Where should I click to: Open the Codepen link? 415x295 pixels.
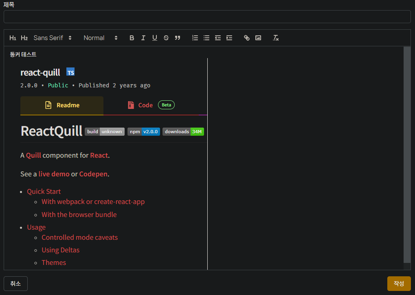tap(93, 174)
